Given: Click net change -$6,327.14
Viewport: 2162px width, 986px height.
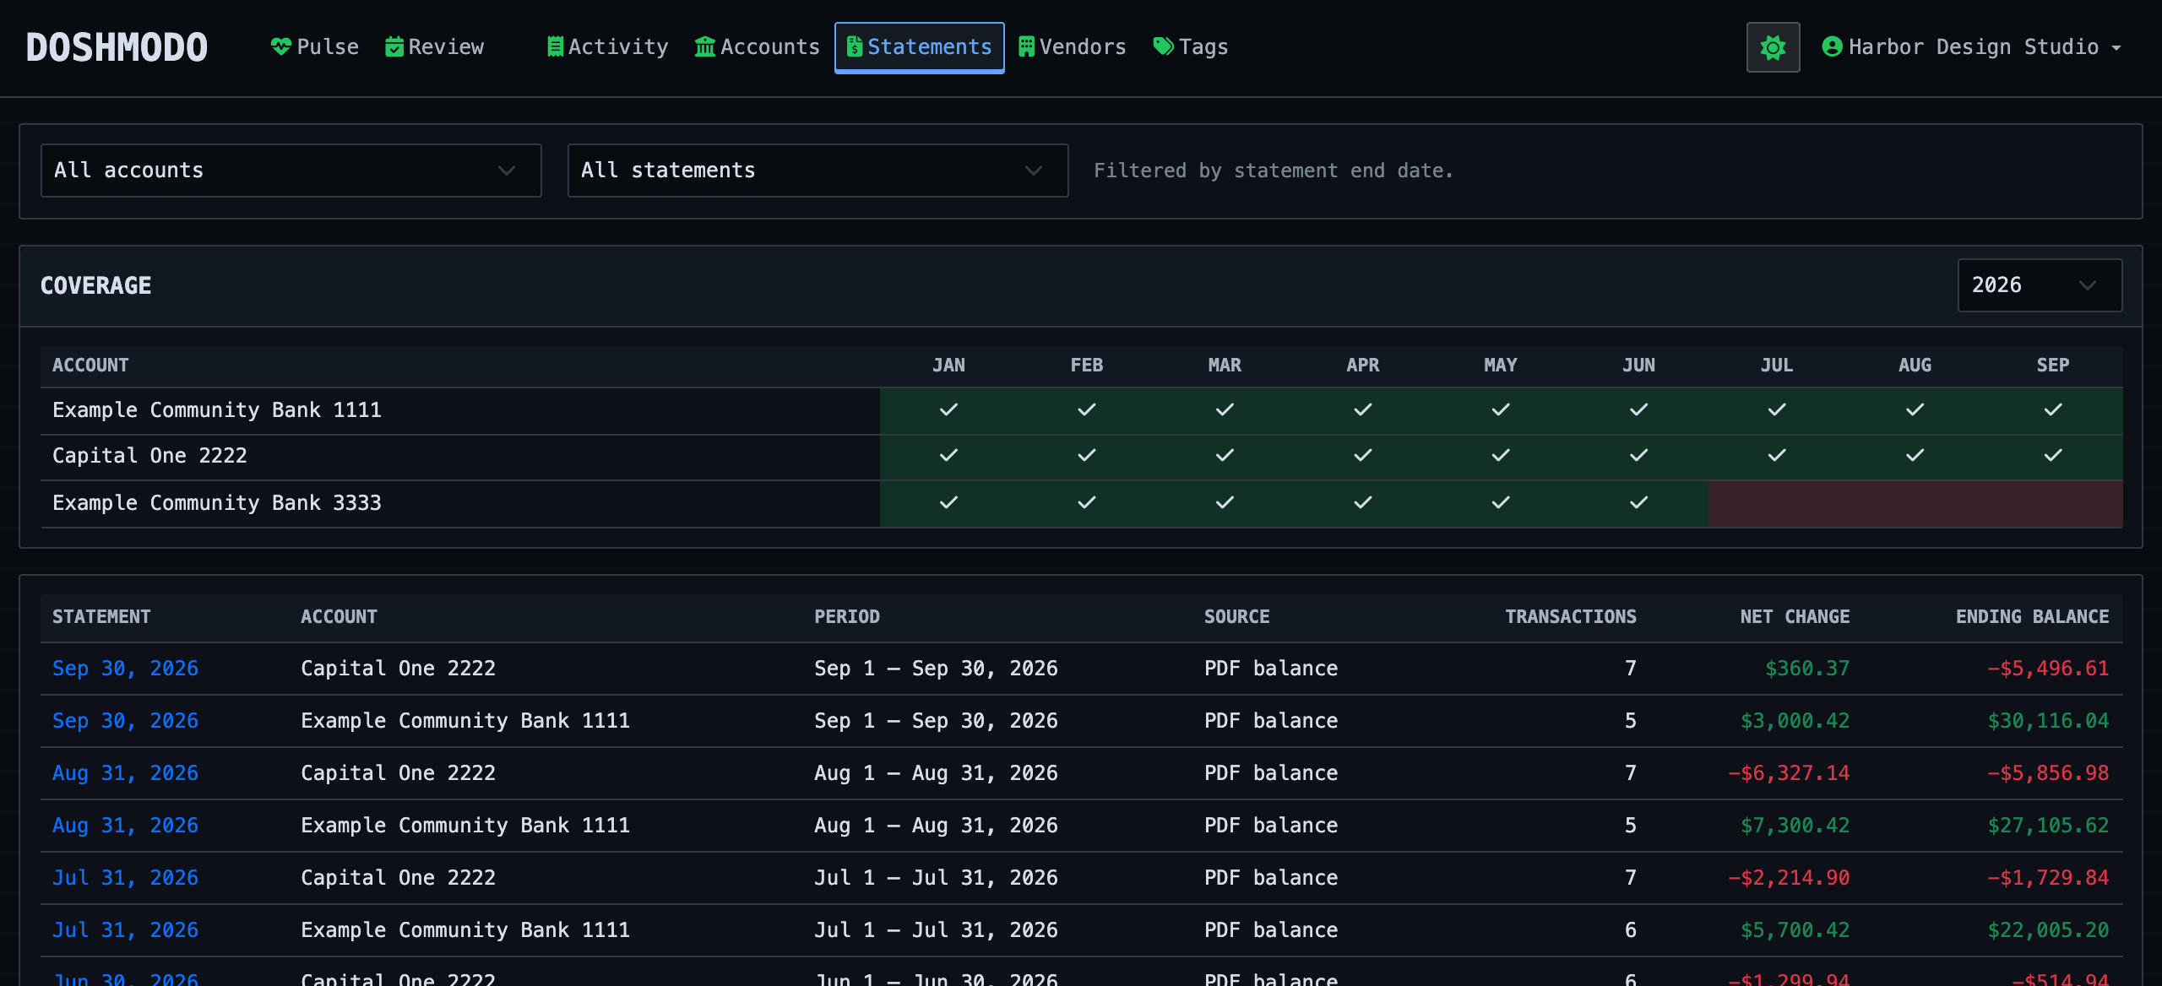Looking at the screenshot, I should click(1789, 773).
